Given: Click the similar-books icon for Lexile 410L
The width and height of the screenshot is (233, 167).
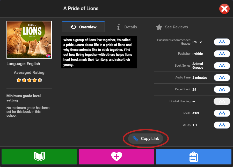Looking at the screenshot, I should (222, 113).
